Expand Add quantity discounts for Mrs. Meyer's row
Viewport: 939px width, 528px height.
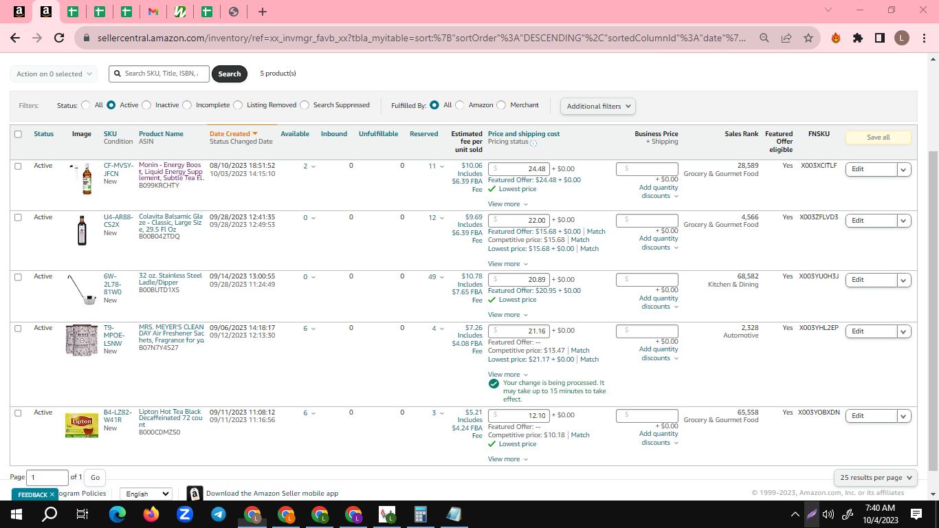point(659,353)
